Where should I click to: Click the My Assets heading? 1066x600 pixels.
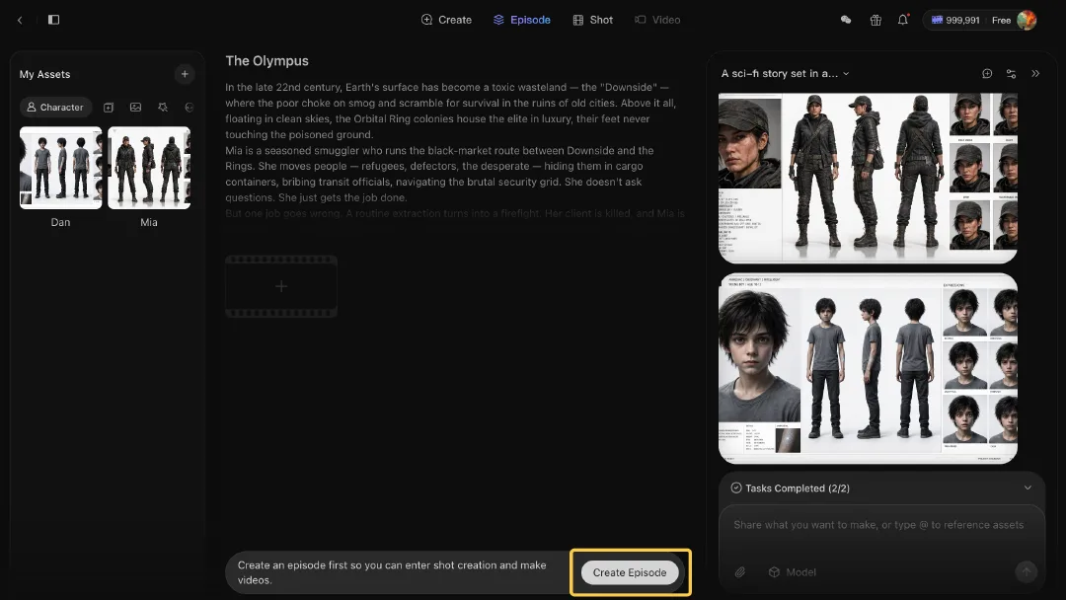click(x=44, y=74)
